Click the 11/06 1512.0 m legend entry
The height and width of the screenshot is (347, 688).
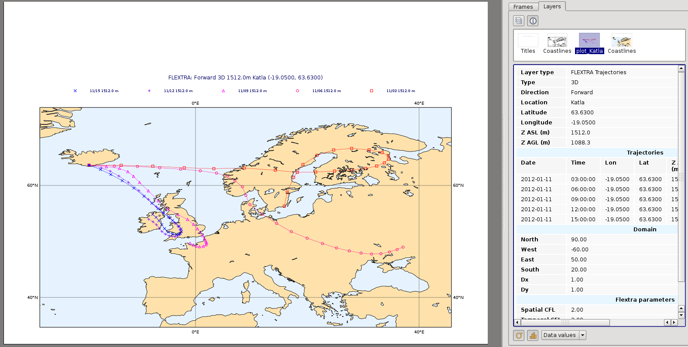click(326, 91)
